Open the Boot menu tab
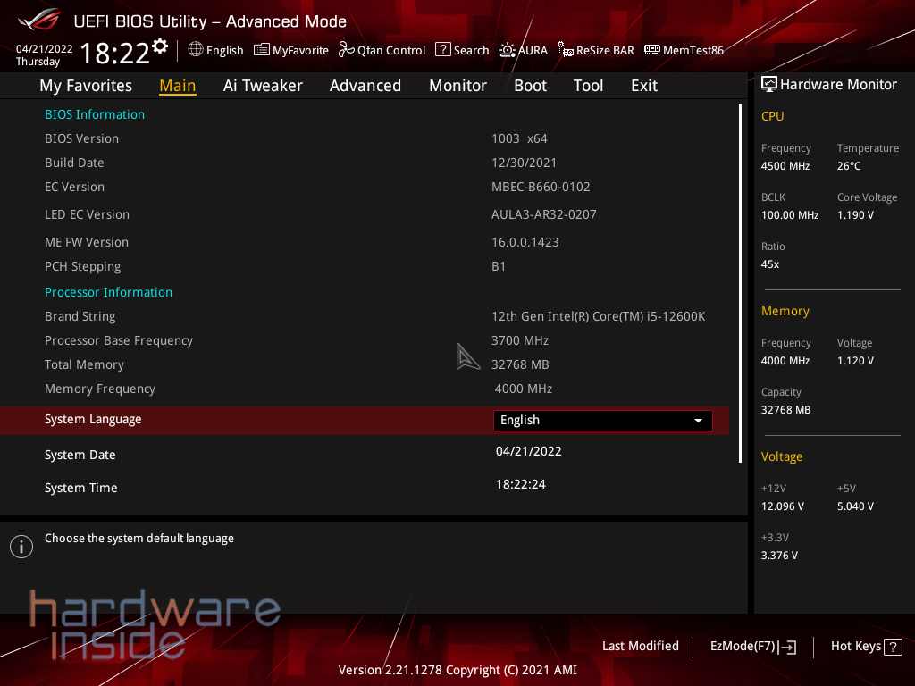The image size is (915, 686). (x=530, y=85)
